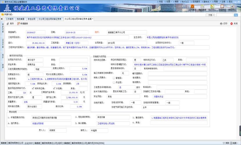Open 帮助 in the top bar
This screenshot has height=145, width=241.
(215, 1)
